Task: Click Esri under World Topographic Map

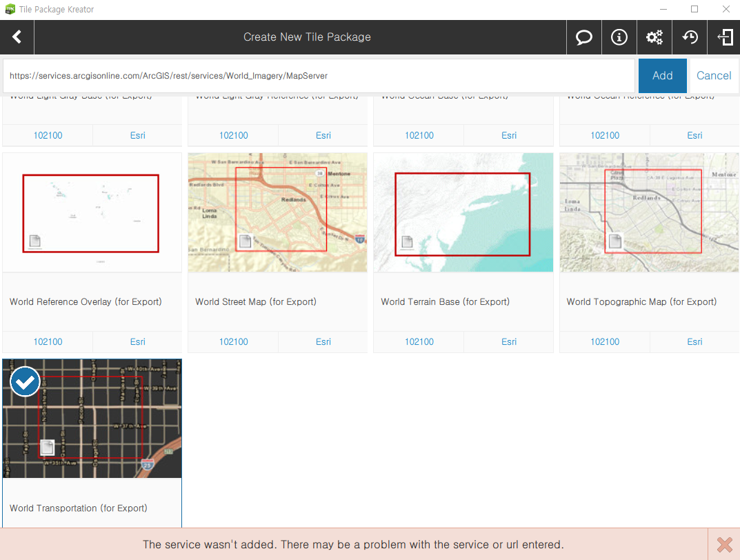Action: pyautogui.click(x=694, y=341)
